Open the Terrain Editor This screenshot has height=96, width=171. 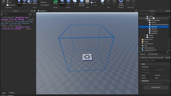tap(55, 2)
